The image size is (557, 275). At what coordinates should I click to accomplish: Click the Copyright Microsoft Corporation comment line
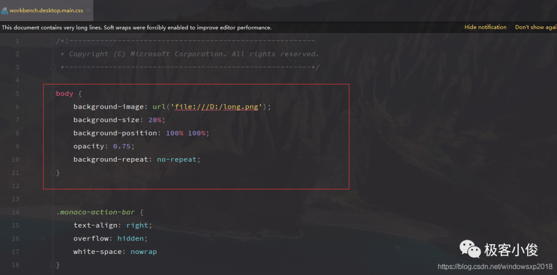tap(190, 54)
